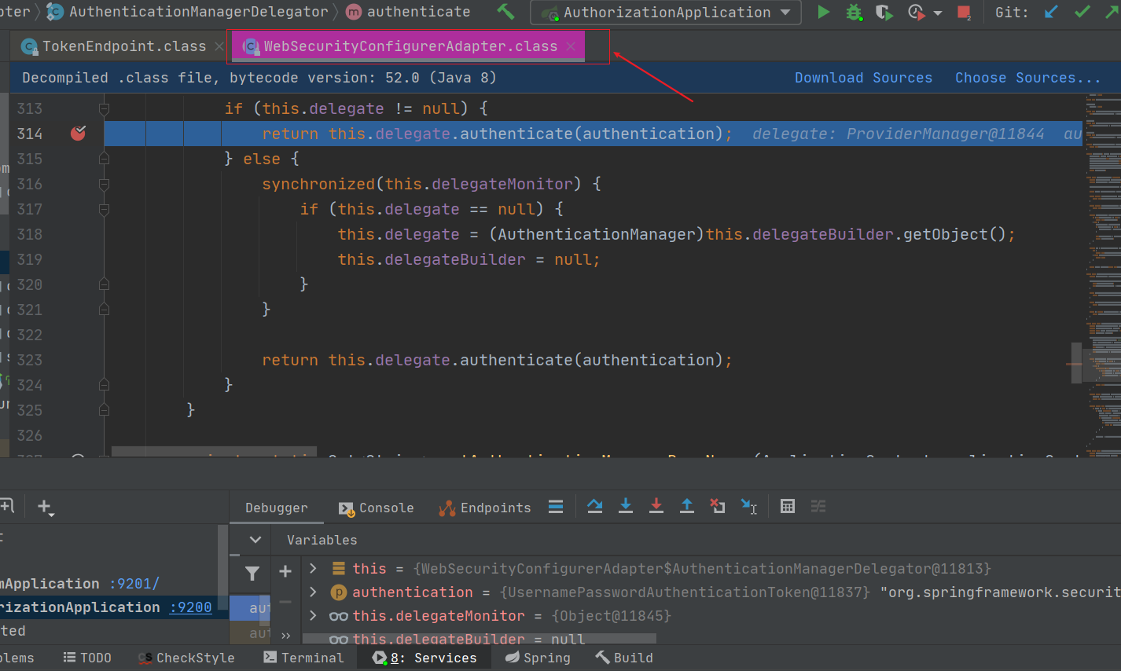Toggle code folding marker at line 313
Screen dimensions: 1121x671
click(104, 108)
